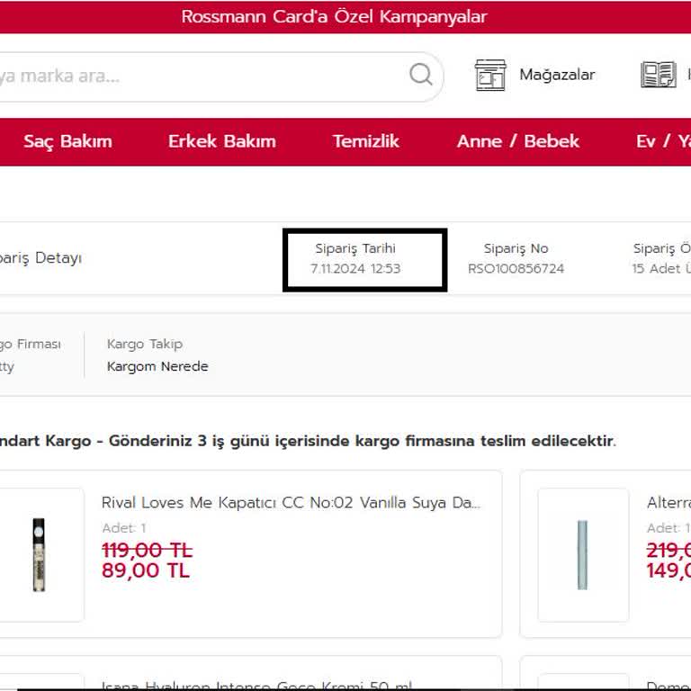Click the Standart Kargo delivery notice text
This screenshot has height=691, width=691.
[307, 441]
